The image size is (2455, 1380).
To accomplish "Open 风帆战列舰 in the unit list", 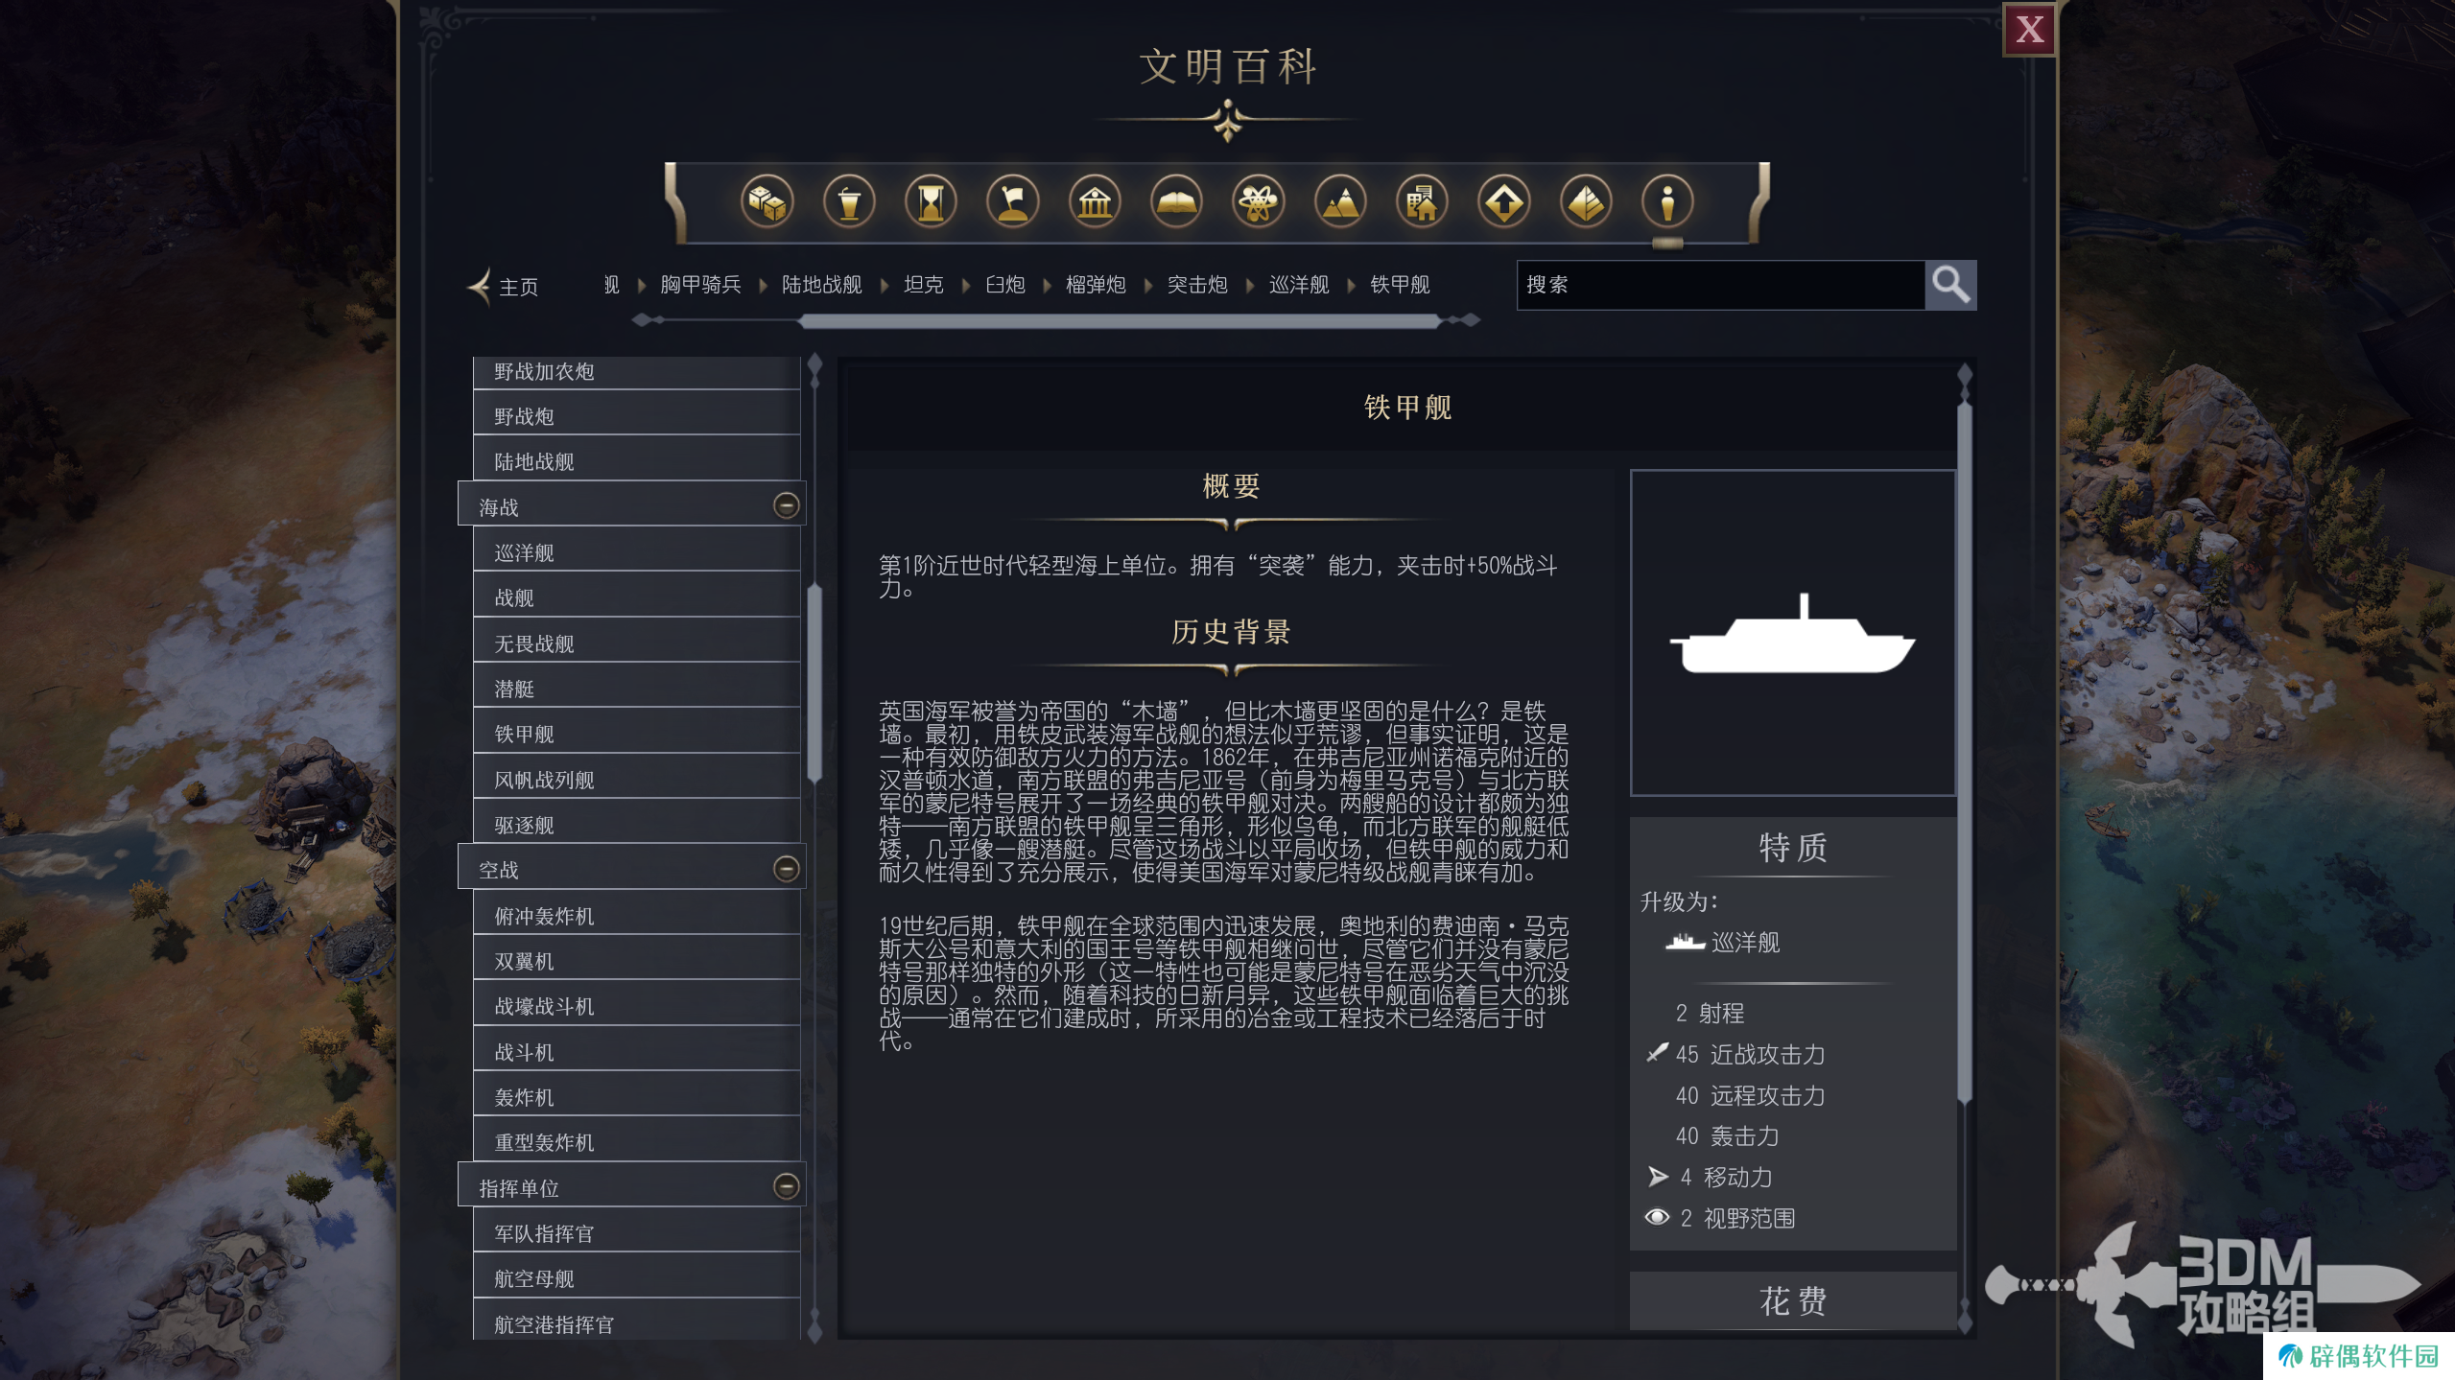I will (636, 780).
